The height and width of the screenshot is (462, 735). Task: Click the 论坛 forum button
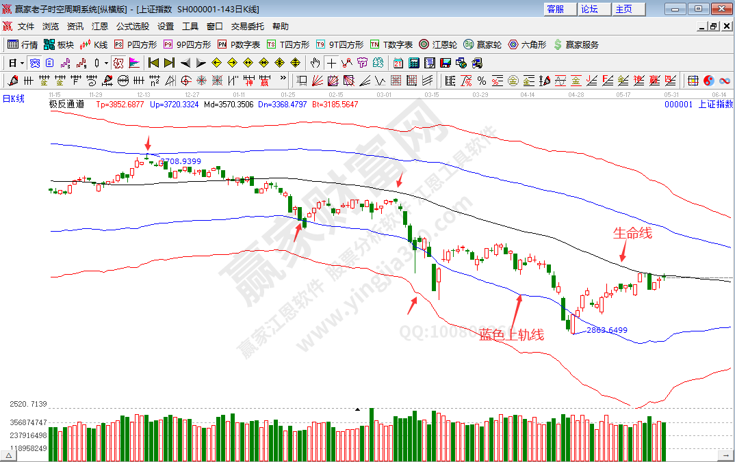pyautogui.click(x=589, y=9)
